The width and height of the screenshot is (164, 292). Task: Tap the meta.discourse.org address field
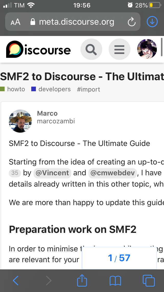click(x=76, y=22)
